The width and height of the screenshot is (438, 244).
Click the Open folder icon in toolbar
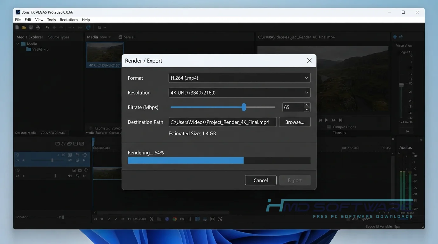[24, 28]
